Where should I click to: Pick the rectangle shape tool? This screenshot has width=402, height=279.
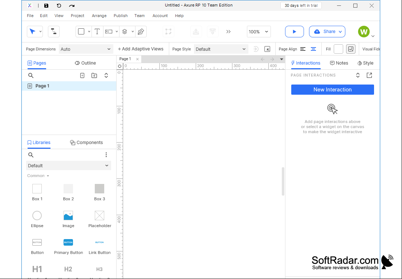pos(81,32)
